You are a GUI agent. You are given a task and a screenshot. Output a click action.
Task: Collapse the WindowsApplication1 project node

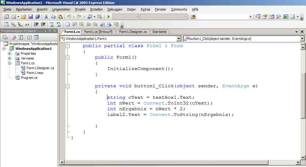pos(4,49)
